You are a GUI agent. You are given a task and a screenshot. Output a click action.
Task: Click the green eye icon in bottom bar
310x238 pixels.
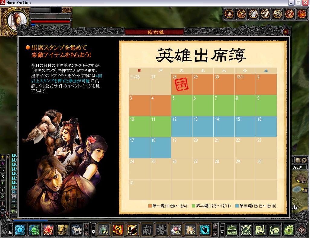coord(289,230)
